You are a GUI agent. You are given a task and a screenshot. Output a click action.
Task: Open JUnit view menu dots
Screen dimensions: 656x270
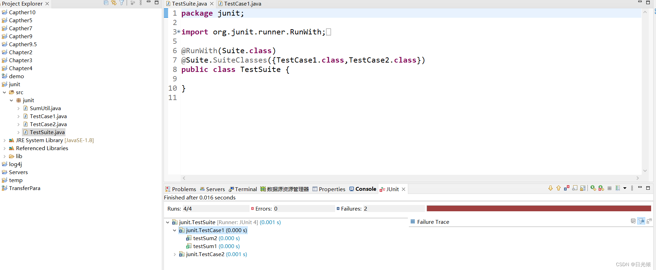(632, 188)
